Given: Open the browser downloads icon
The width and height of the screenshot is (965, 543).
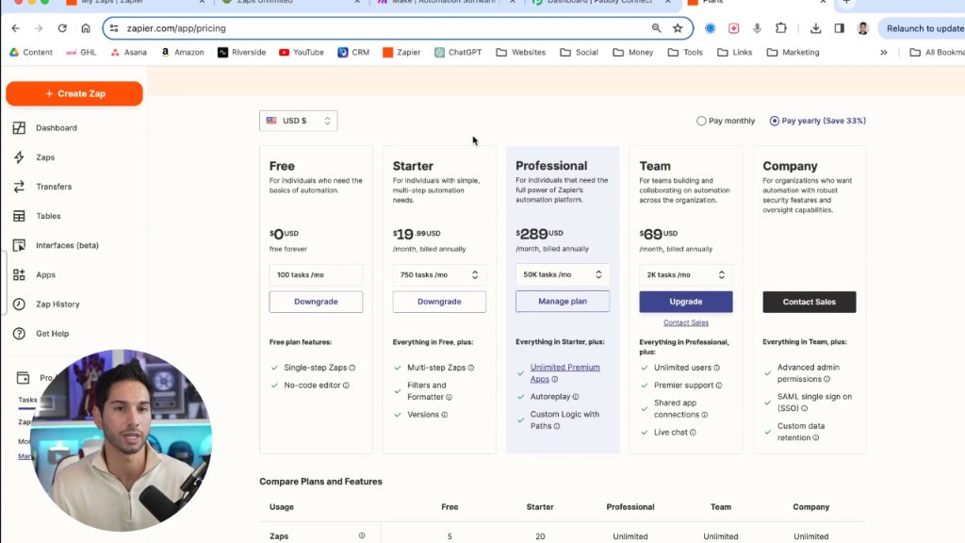Looking at the screenshot, I should (x=815, y=28).
